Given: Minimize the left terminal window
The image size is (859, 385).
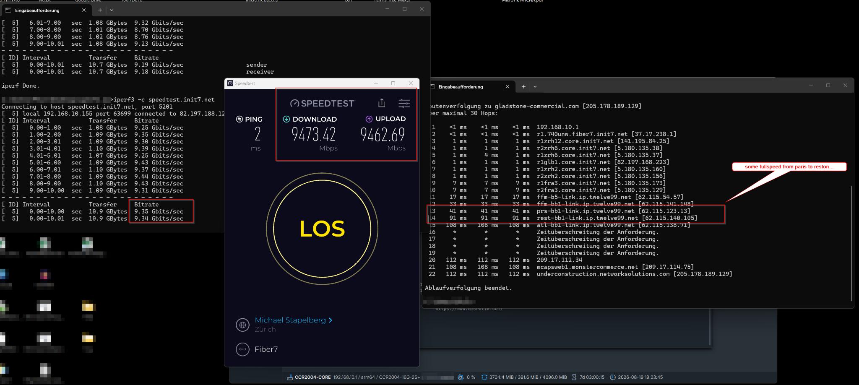Looking at the screenshot, I should [388, 9].
